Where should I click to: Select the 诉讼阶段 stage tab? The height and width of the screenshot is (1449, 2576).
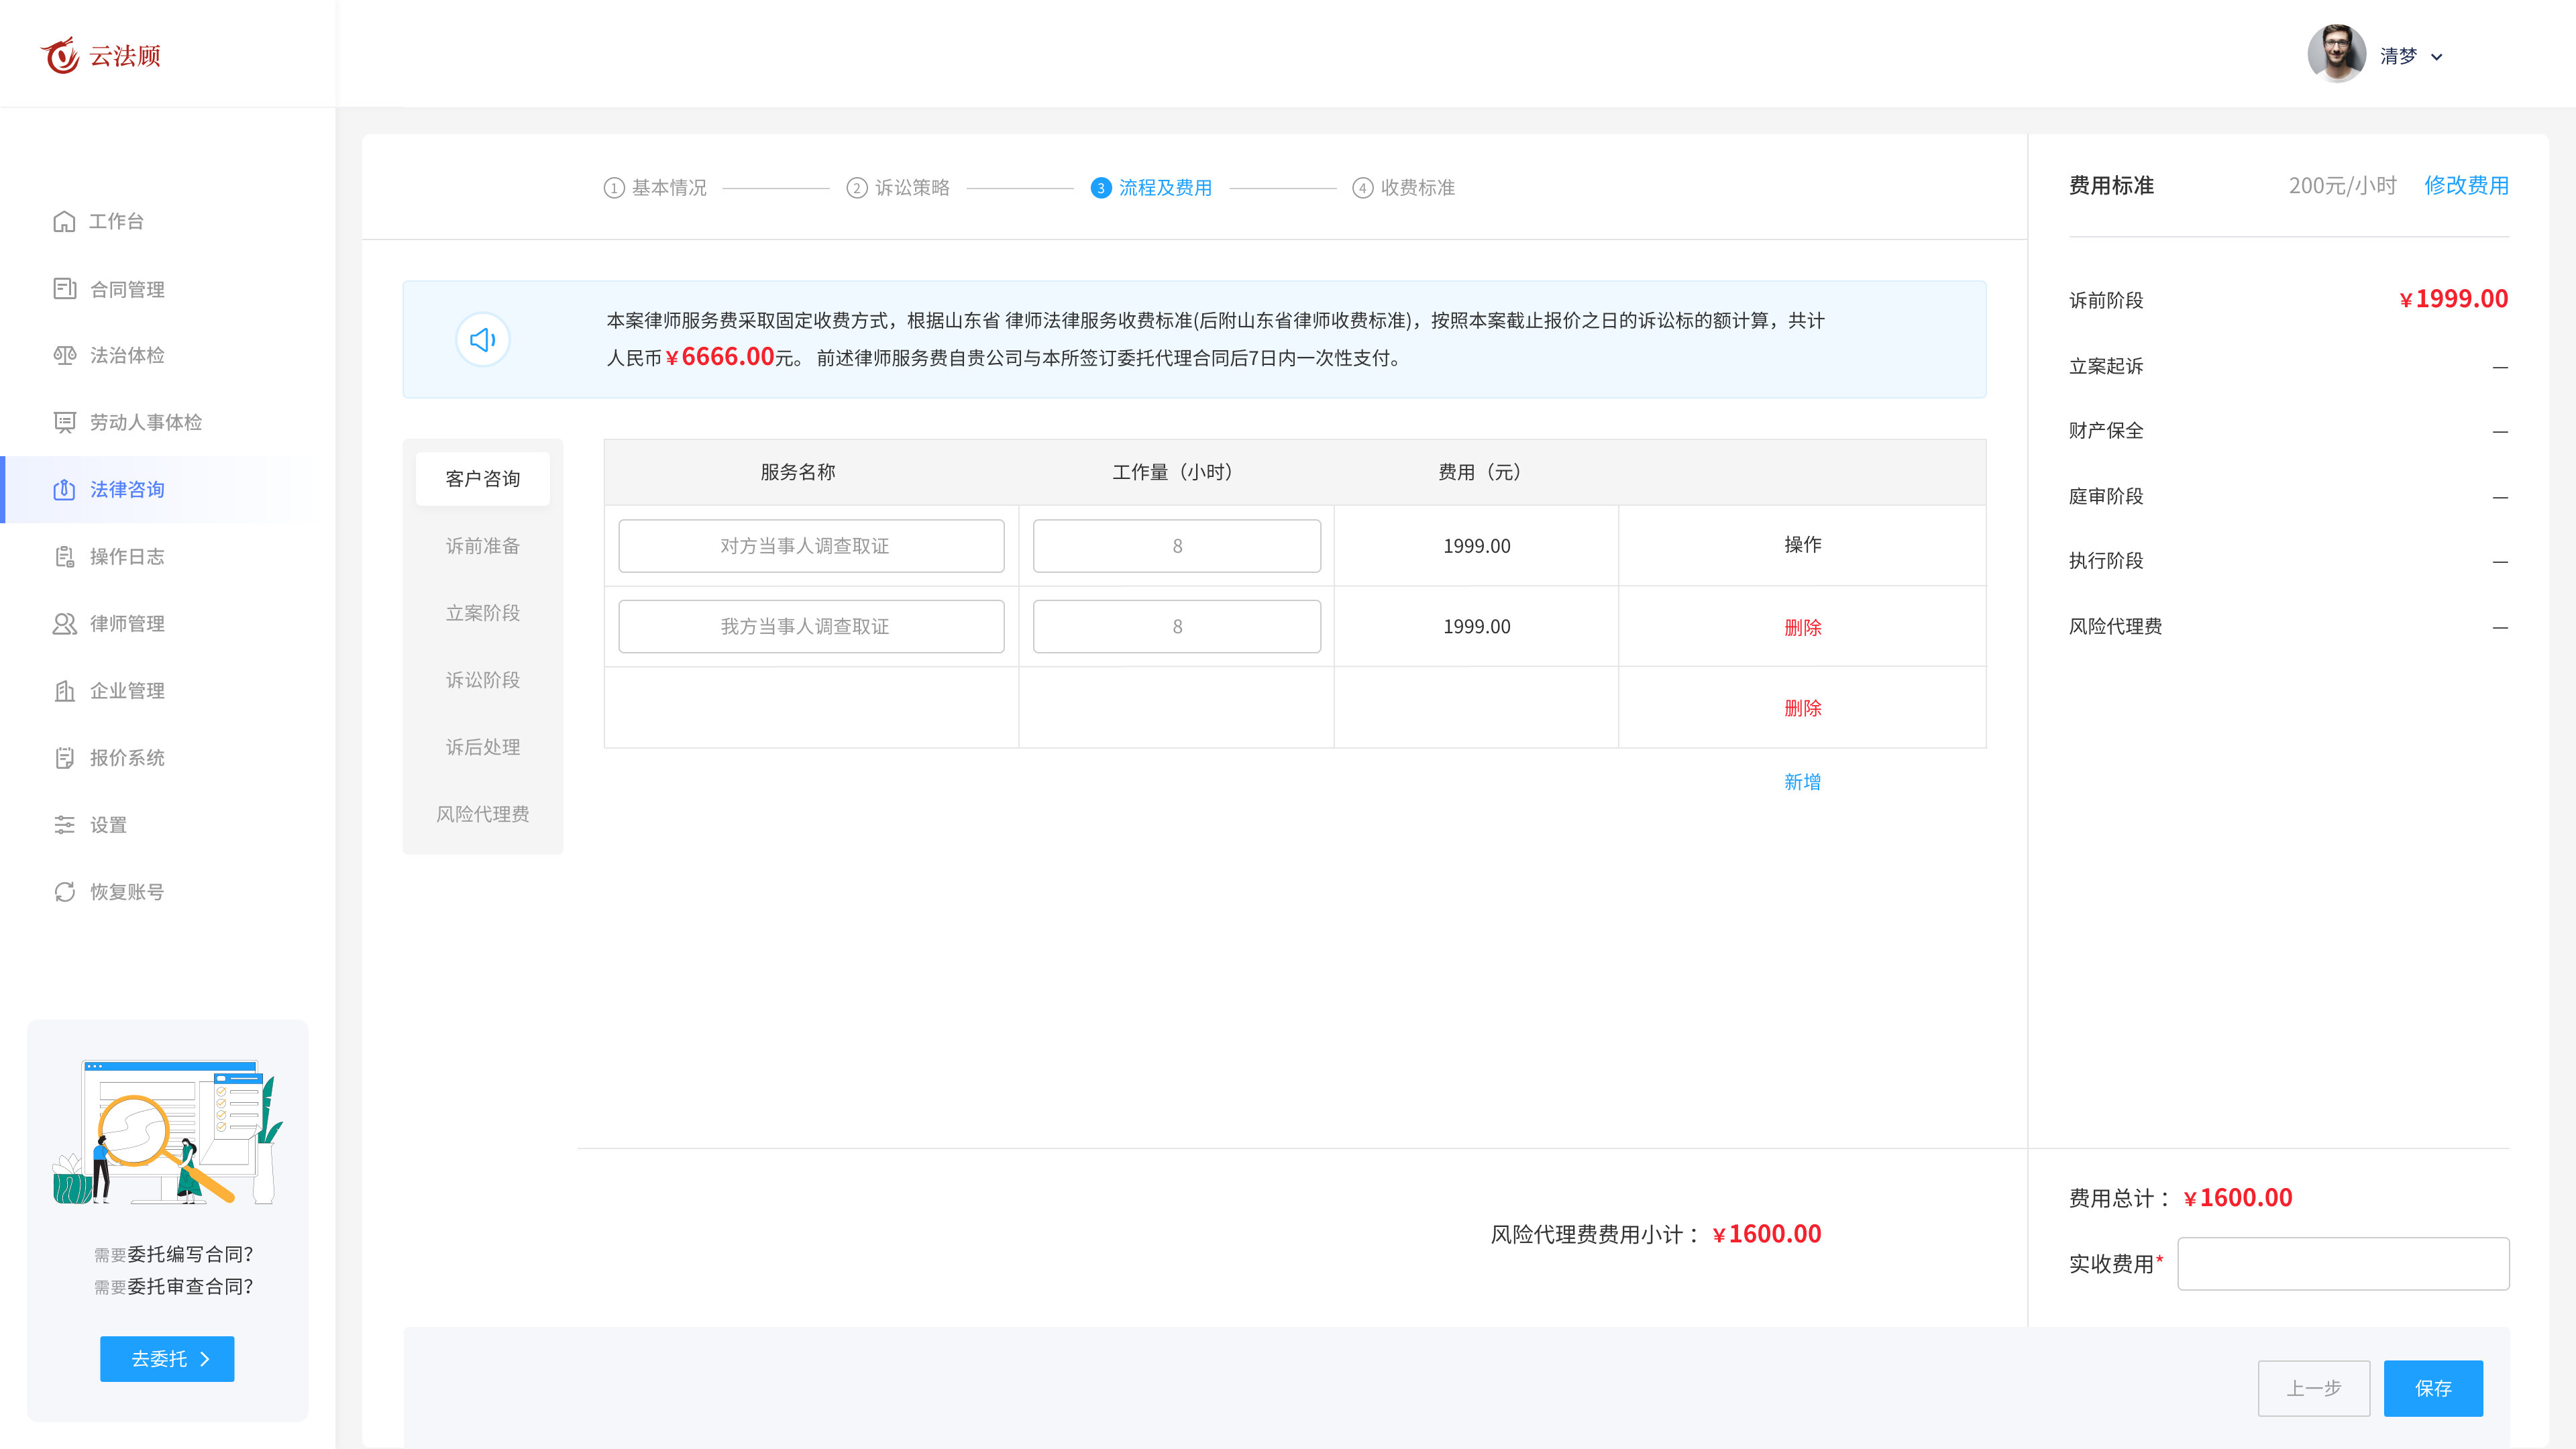pos(483,680)
